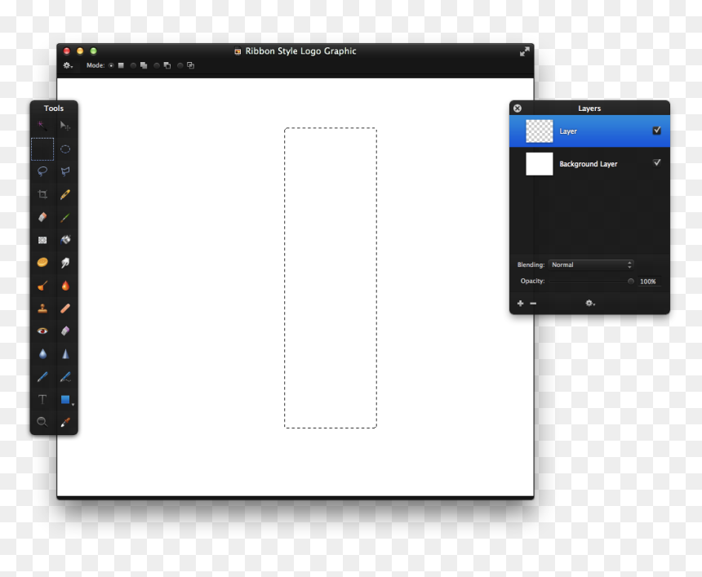Click the white Background Layer thumbnail
702x577 pixels.
point(539,164)
